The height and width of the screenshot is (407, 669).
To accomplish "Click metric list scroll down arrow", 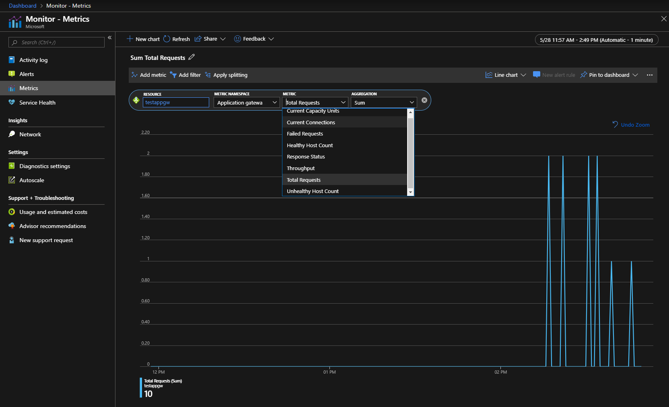I will click(x=410, y=193).
